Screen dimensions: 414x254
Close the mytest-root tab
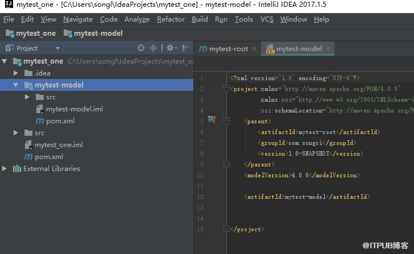(x=254, y=49)
